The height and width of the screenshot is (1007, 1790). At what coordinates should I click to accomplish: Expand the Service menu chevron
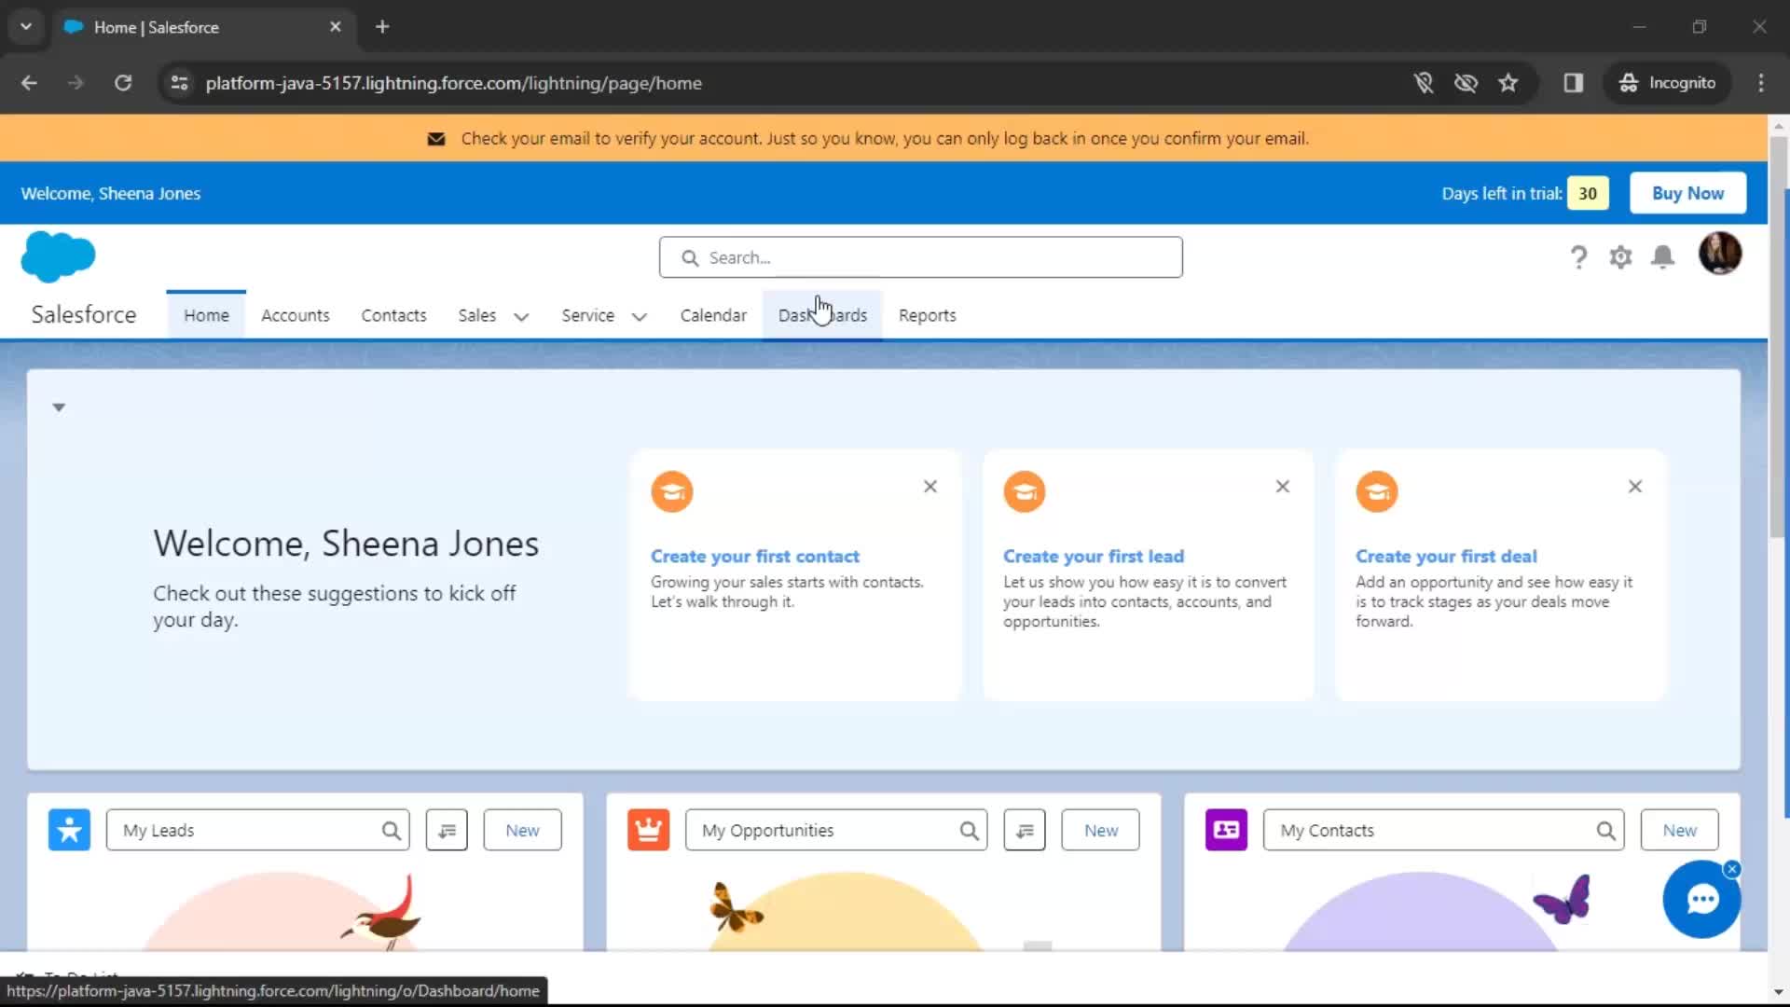click(640, 317)
